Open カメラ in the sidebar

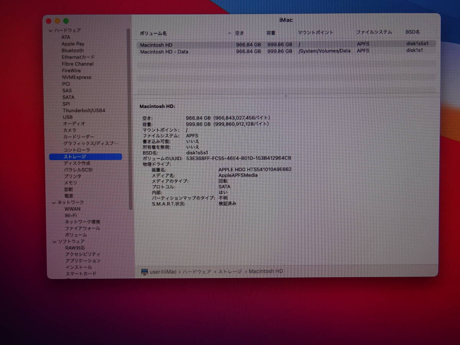click(70, 130)
